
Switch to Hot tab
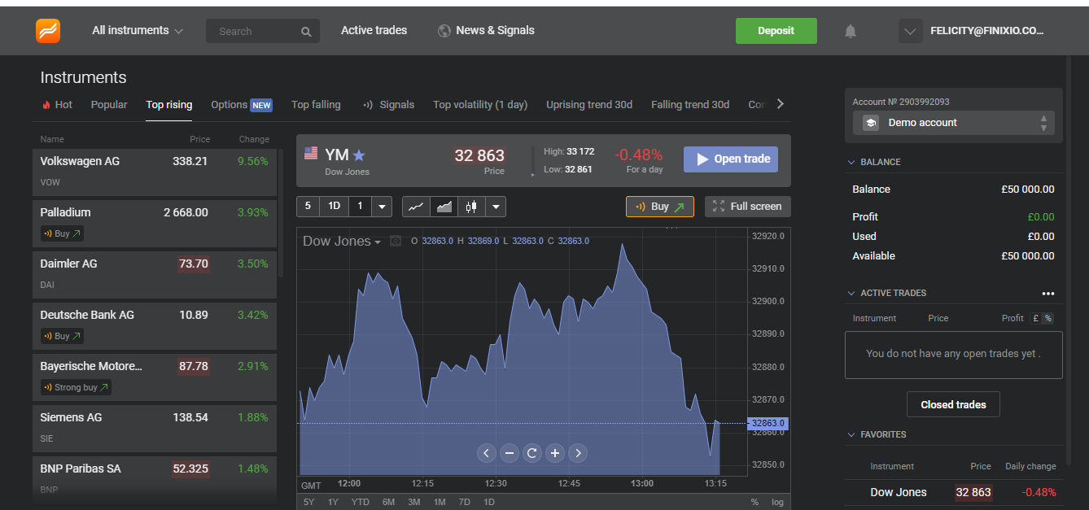click(x=57, y=105)
